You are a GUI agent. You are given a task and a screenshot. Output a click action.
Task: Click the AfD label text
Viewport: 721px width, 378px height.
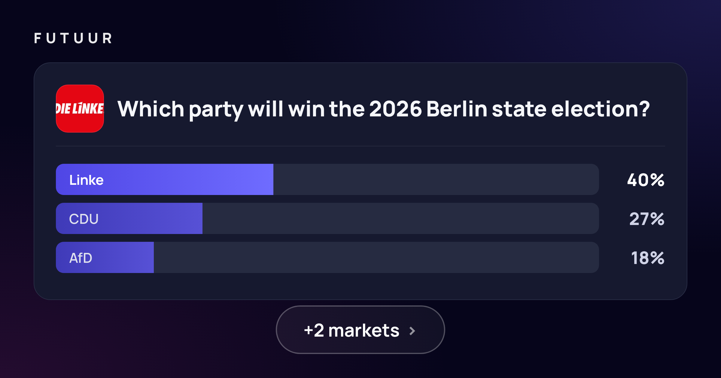[x=81, y=258]
